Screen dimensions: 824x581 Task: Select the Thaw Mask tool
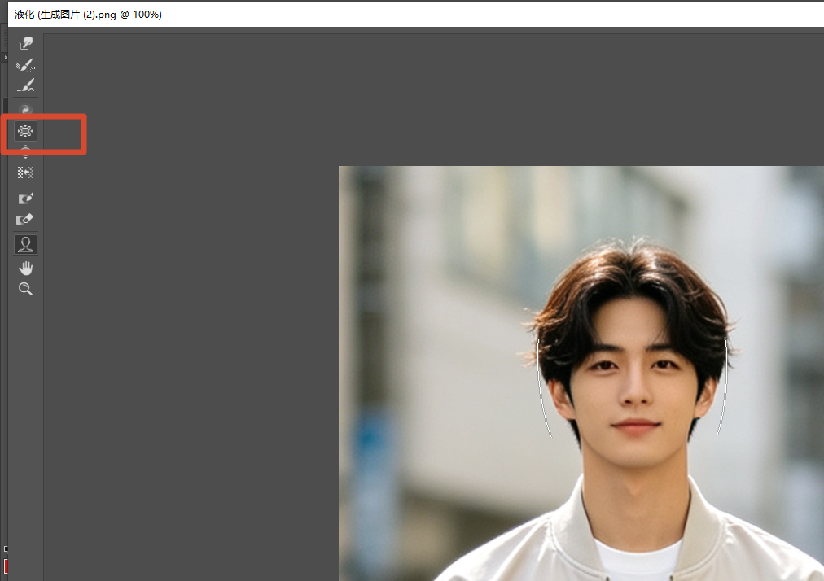click(25, 219)
